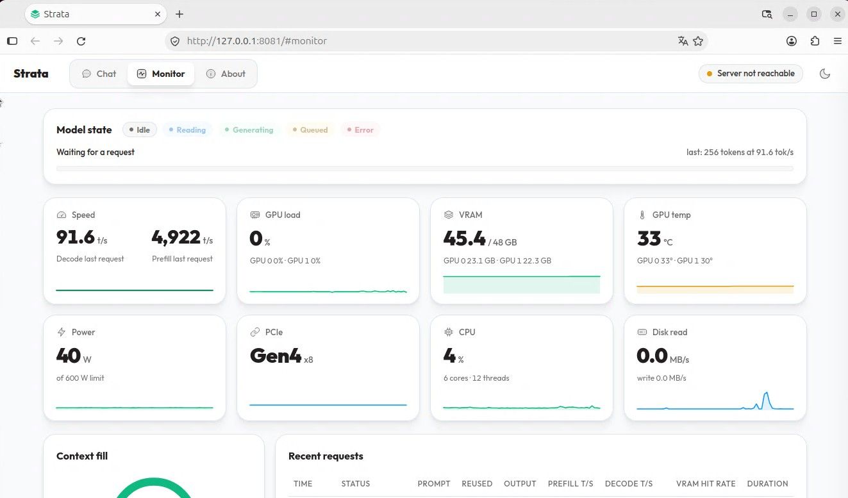
Task: Switch to the Monitor tab
Action: (x=161, y=74)
